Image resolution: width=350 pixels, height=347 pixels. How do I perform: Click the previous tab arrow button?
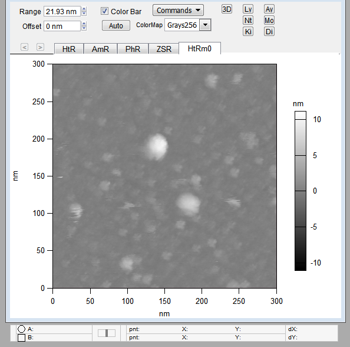24,47
